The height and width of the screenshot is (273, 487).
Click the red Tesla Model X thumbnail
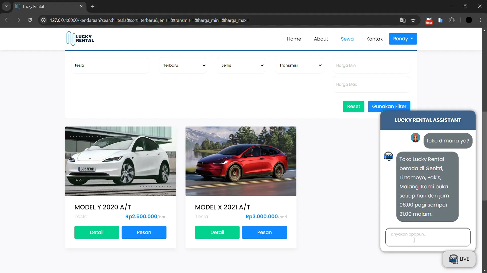[x=241, y=161]
